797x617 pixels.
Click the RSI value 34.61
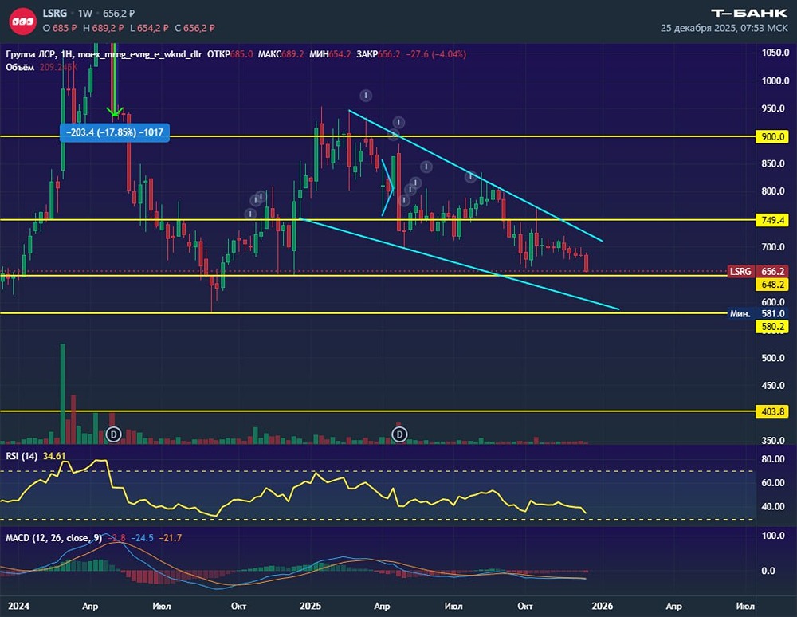(54, 456)
